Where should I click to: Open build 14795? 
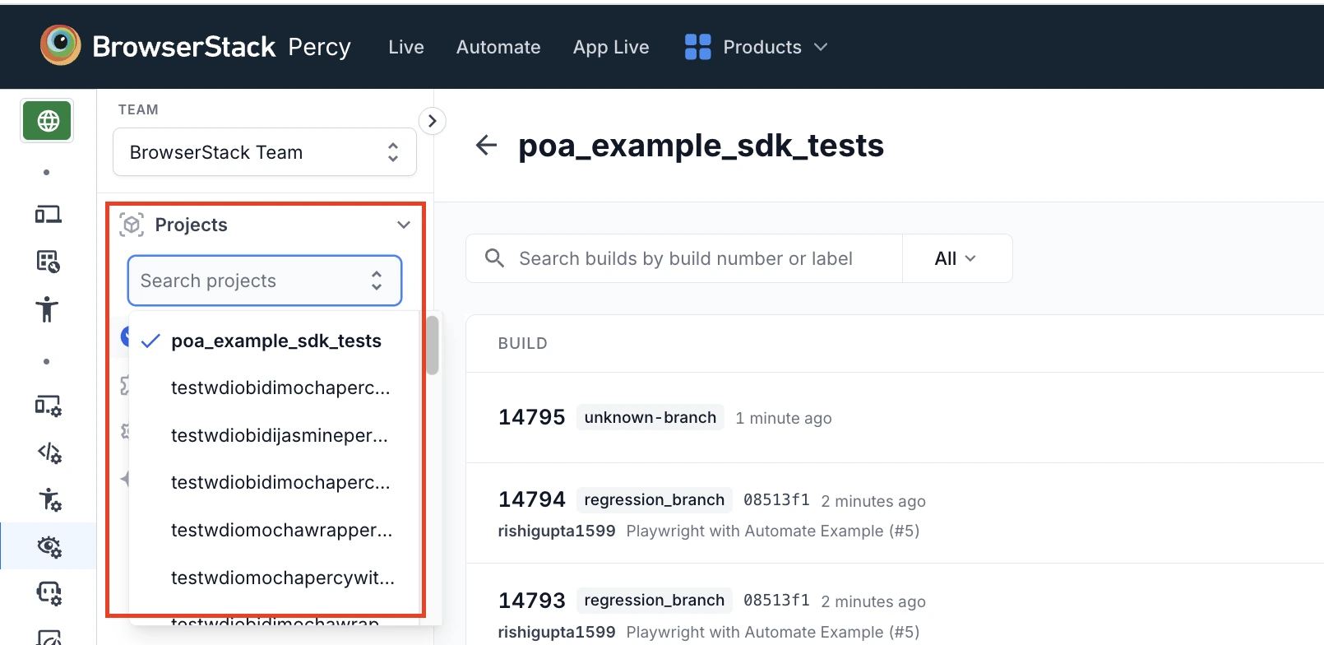[531, 417]
